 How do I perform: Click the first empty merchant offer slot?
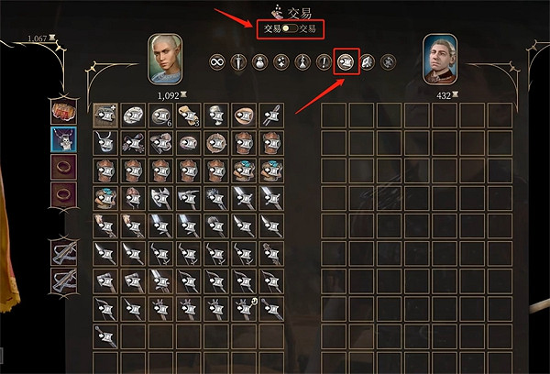click(334, 115)
